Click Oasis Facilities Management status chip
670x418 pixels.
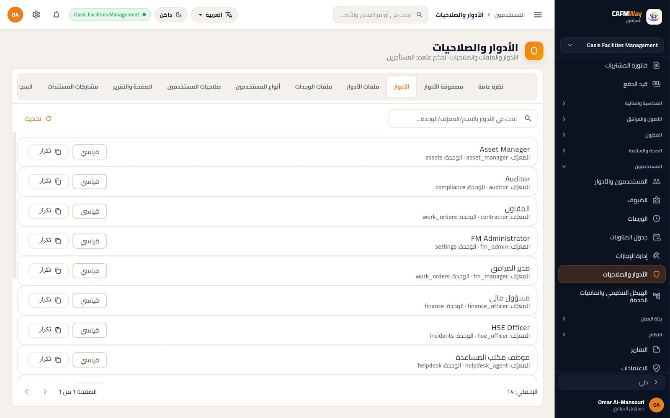110,15
